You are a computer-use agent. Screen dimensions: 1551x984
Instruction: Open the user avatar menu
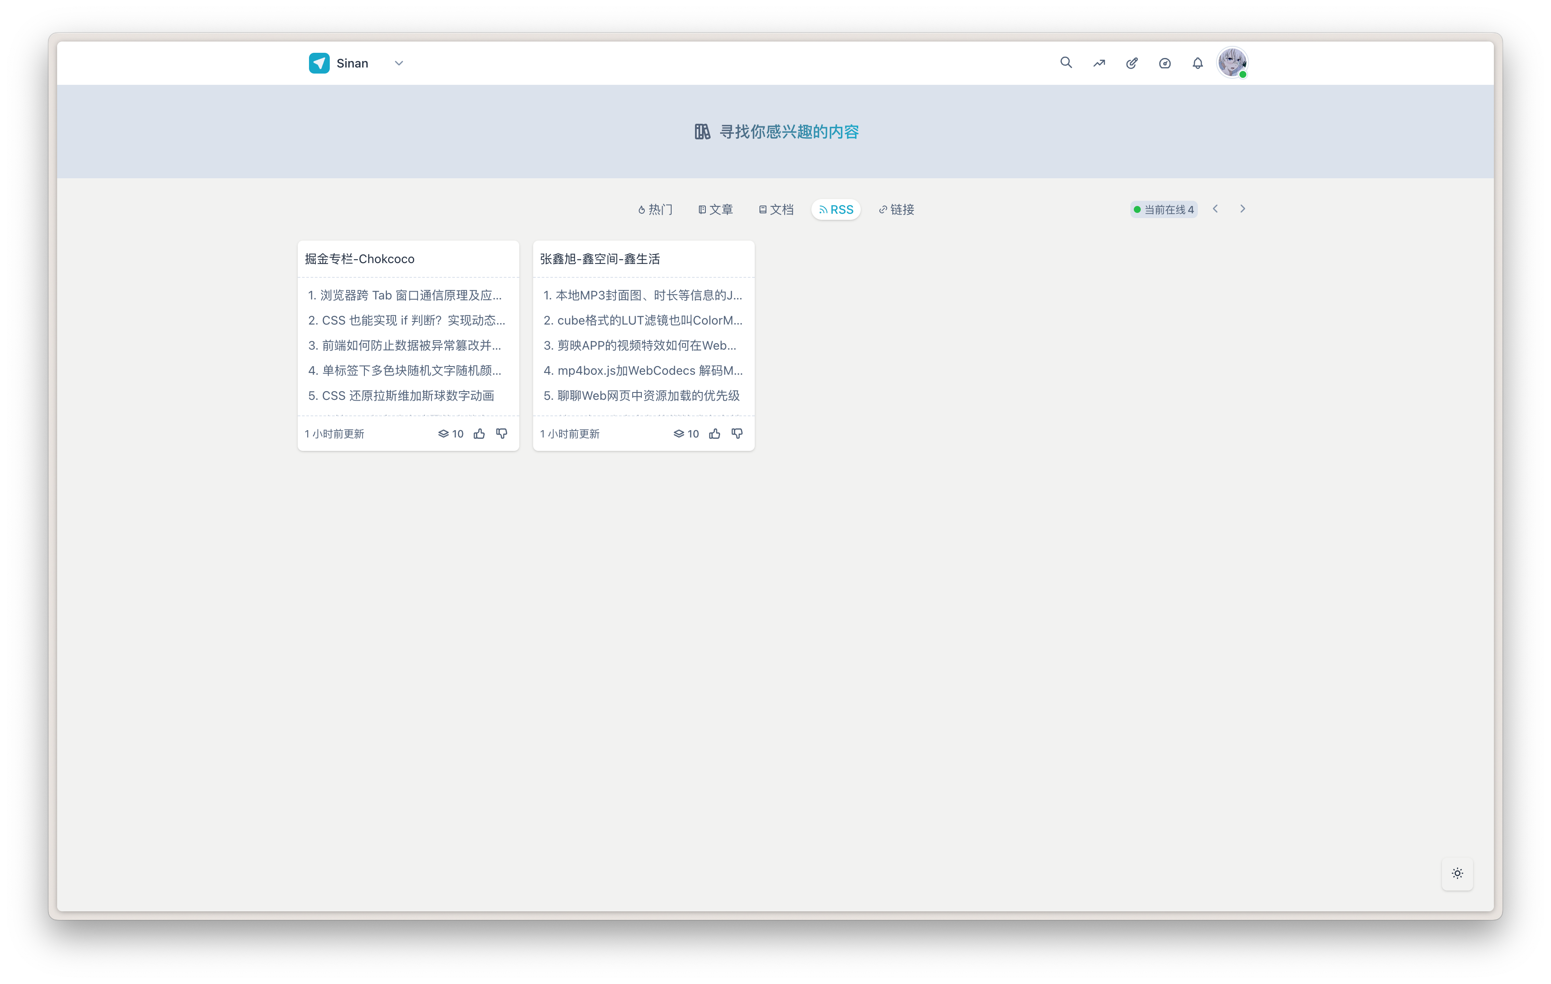pyautogui.click(x=1232, y=63)
